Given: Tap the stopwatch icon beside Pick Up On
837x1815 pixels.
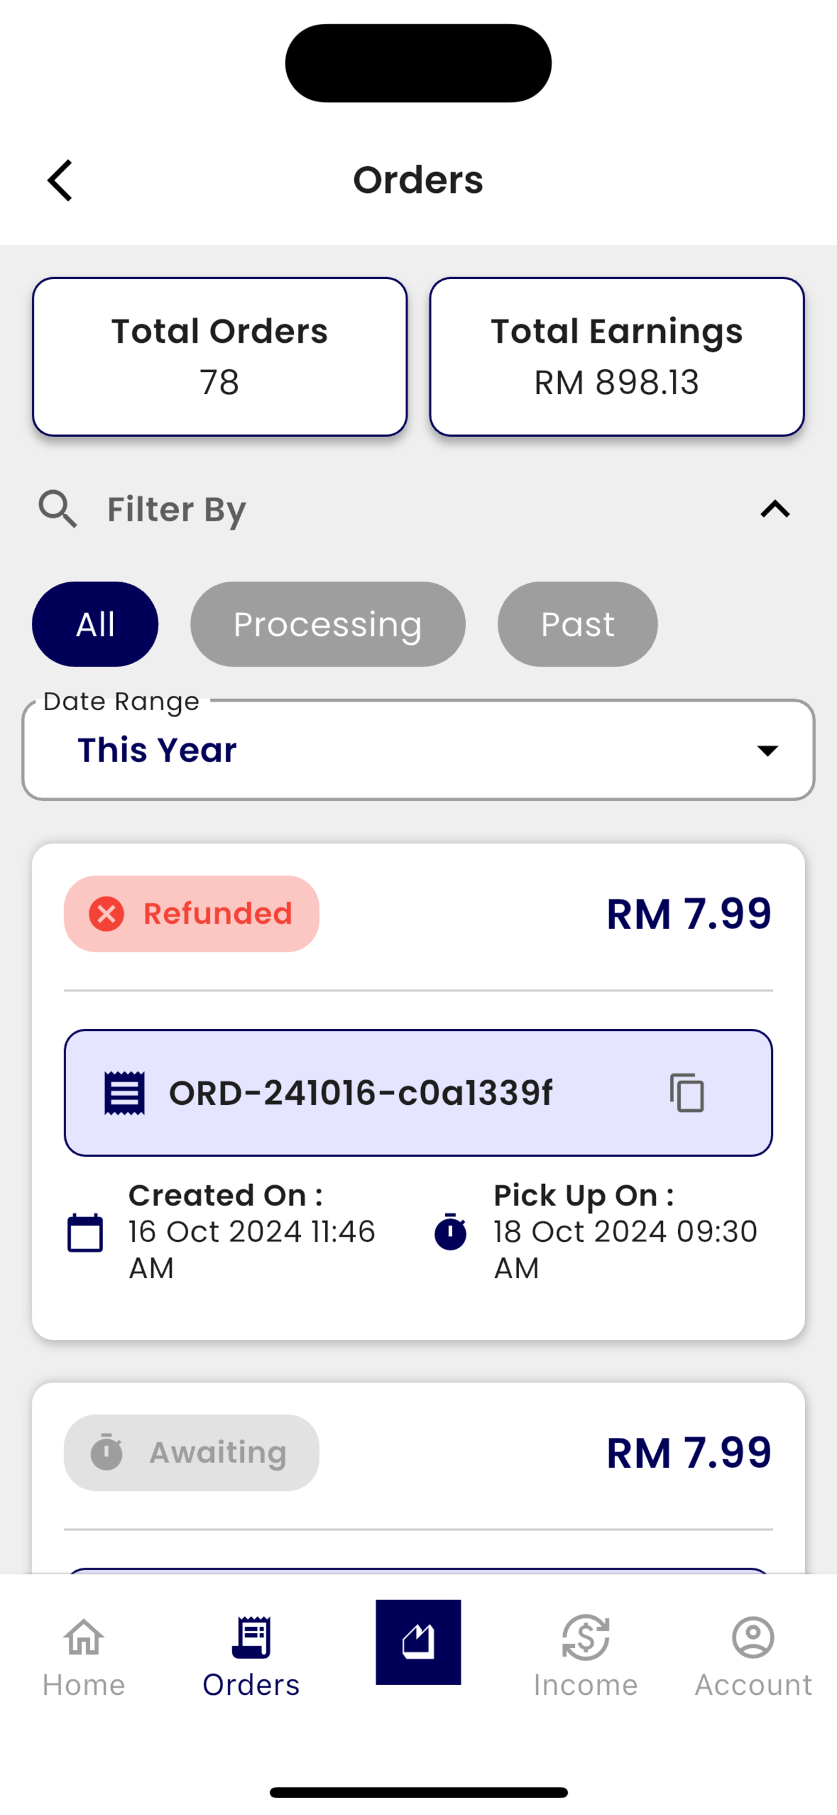Looking at the screenshot, I should click(451, 1231).
